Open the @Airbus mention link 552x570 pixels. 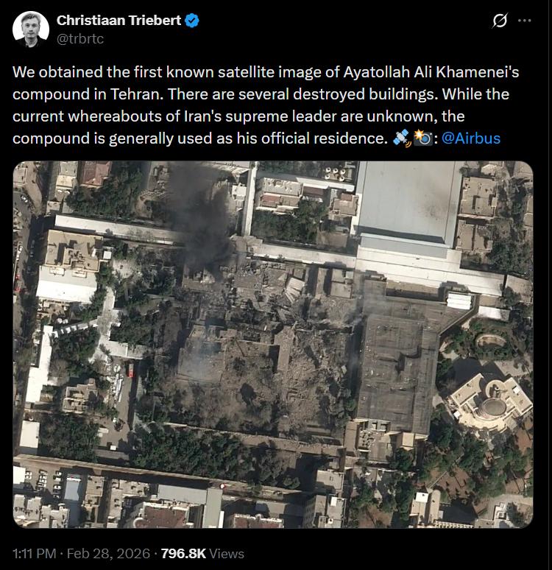pos(471,138)
